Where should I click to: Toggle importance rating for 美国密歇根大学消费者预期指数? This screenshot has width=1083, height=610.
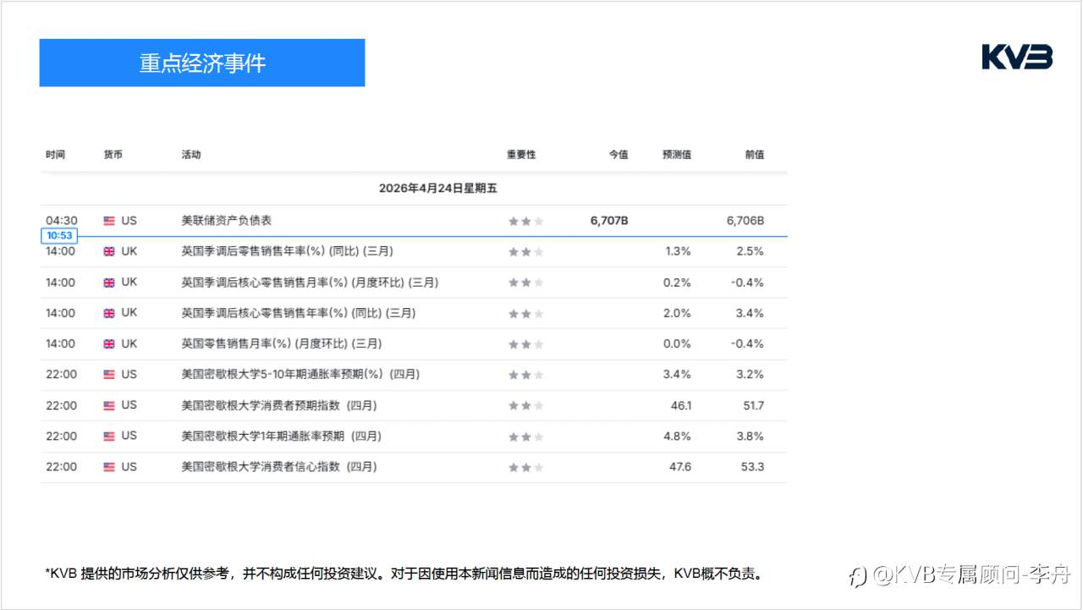tap(525, 405)
